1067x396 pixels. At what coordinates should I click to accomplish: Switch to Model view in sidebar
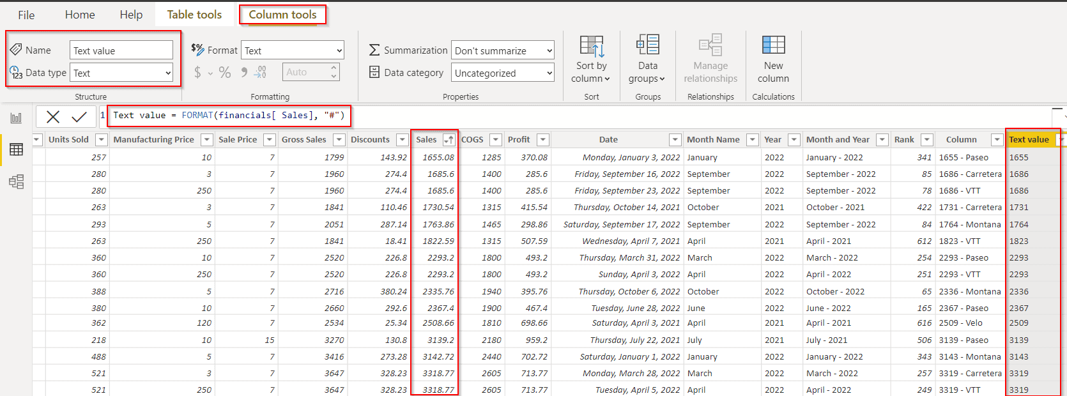(16, 181)
